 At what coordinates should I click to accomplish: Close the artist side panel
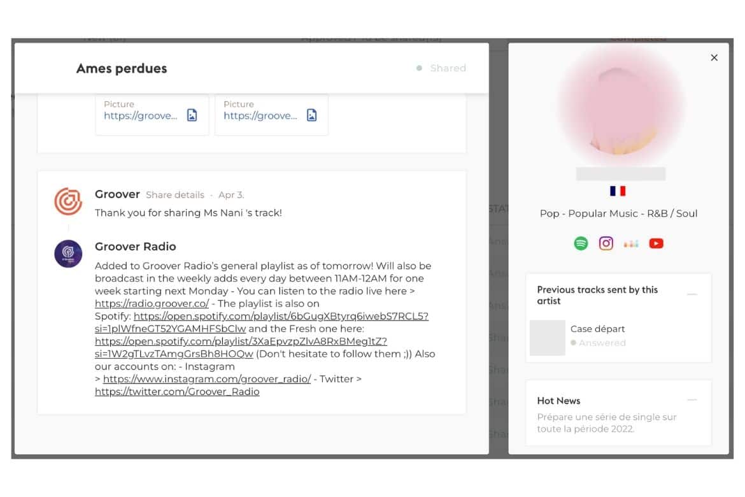(714, 57)
